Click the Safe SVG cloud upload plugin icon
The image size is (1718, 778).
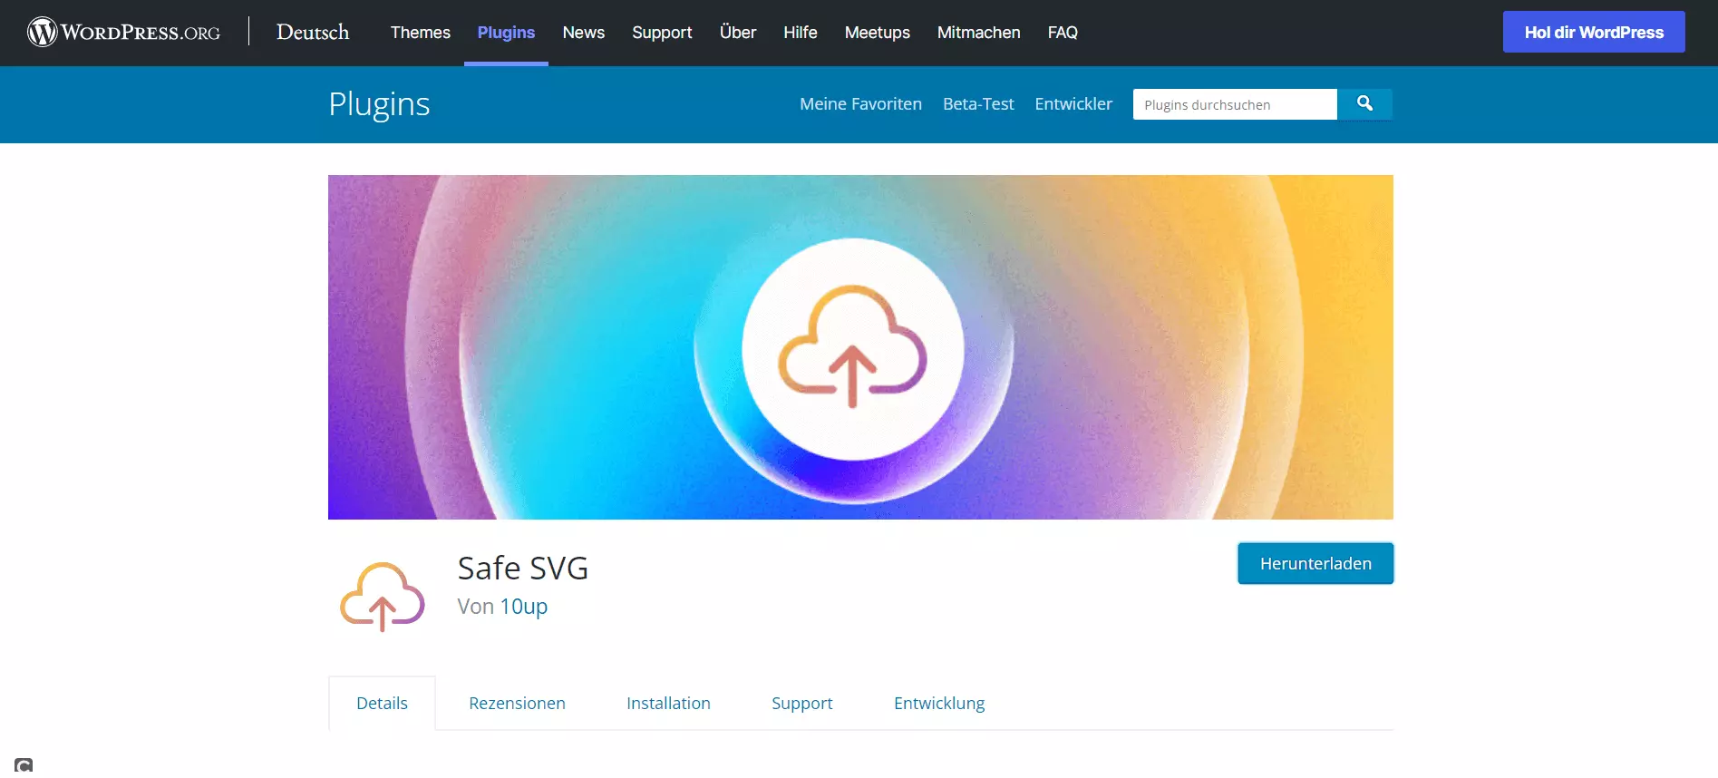point(382,596)
